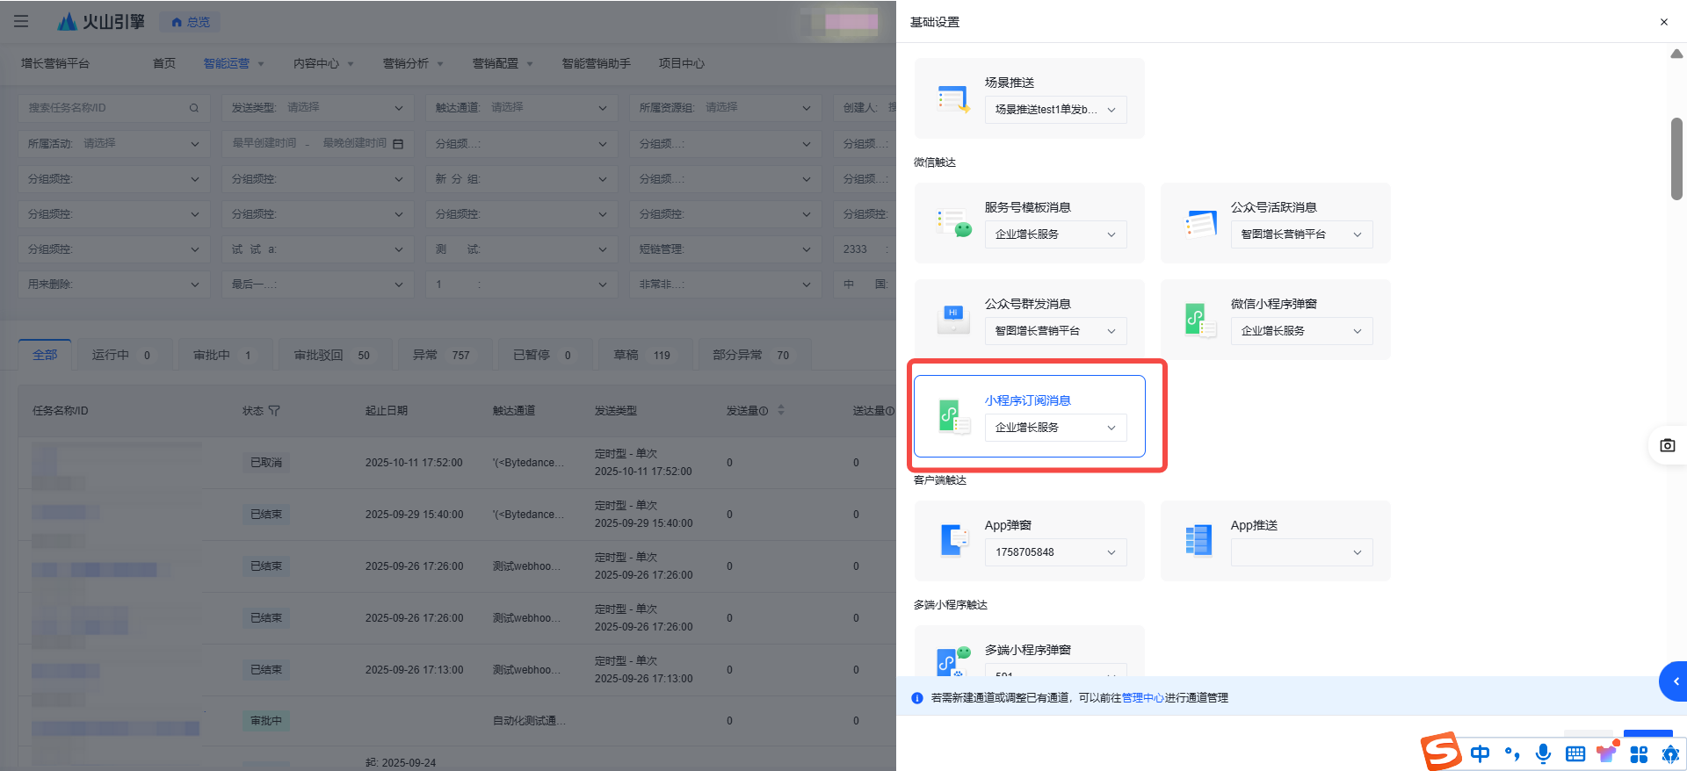The width and height of the screenshot is (1687, 771).
Task: Click the App推送 card icon
Action: [x=1198, y=541]
